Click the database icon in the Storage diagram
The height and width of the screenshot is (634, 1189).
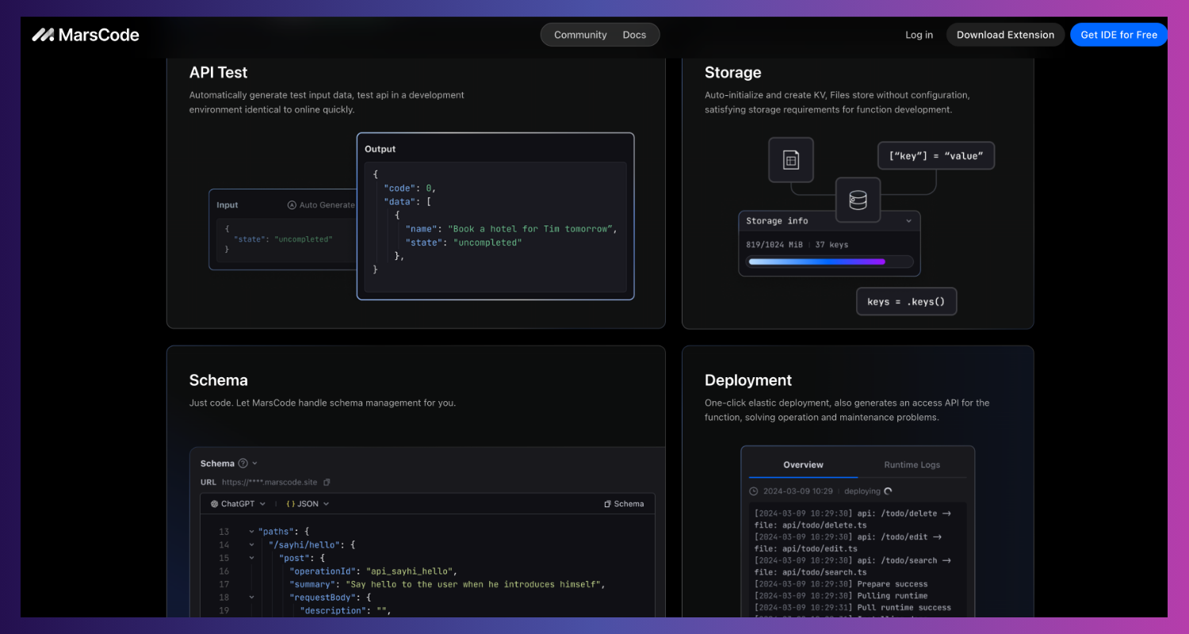tap(858, 200)
